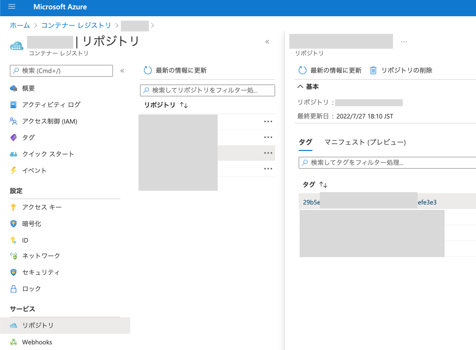Focus the repository filter search box
Image resolution: width=476 pixels, height=350 pixels.
[x=208, y=90]
